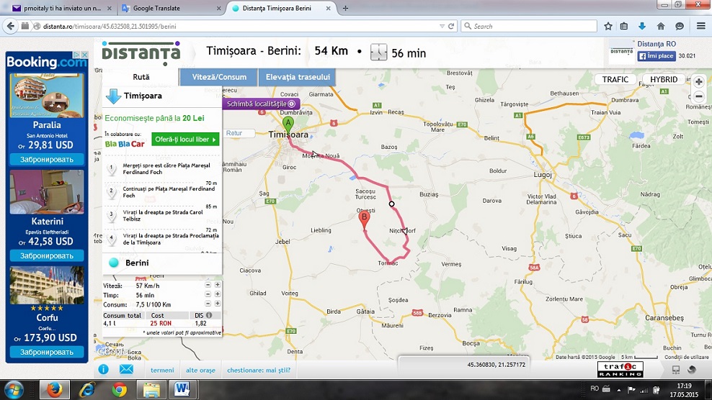
Task: Click the browser Search field
Action: click(529, 27)
